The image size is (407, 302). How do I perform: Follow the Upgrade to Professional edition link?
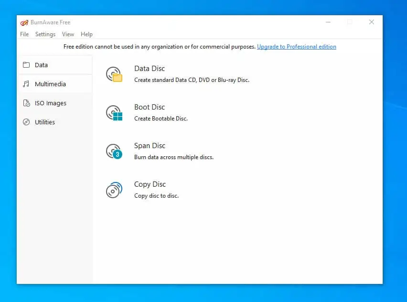[297, 47]
